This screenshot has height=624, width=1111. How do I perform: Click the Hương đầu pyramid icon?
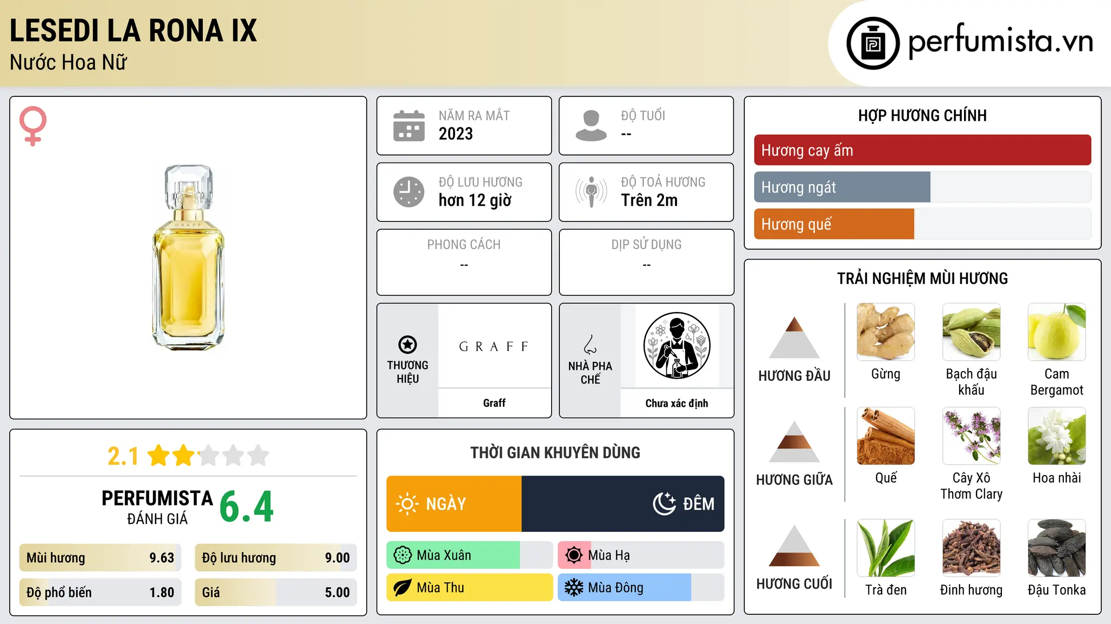coord(794,337)
